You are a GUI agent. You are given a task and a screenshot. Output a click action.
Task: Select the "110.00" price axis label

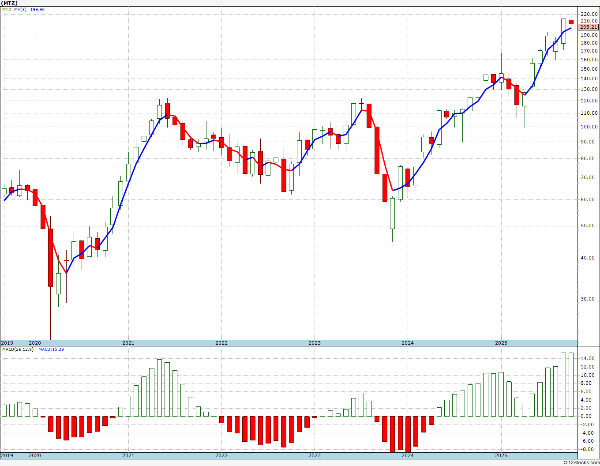pyautogui.click(x=589, y=113)
